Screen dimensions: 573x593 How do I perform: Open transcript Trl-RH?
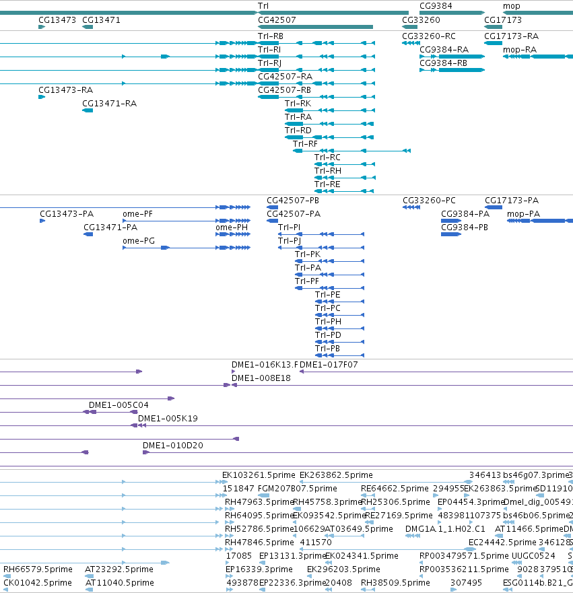click(327, 170)
